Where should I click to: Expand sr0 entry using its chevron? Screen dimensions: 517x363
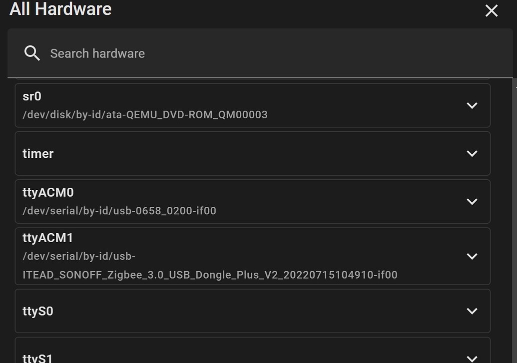472,105
